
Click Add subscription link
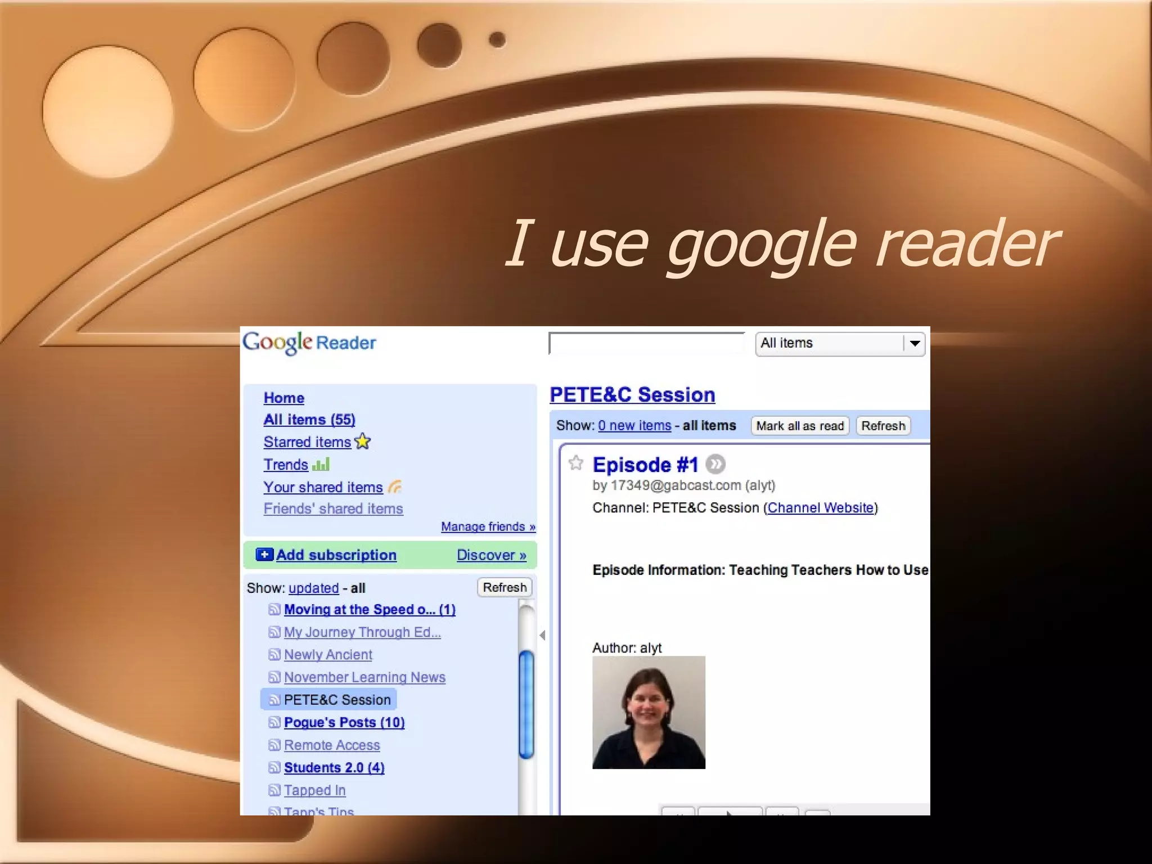click(x=336, y=555)
